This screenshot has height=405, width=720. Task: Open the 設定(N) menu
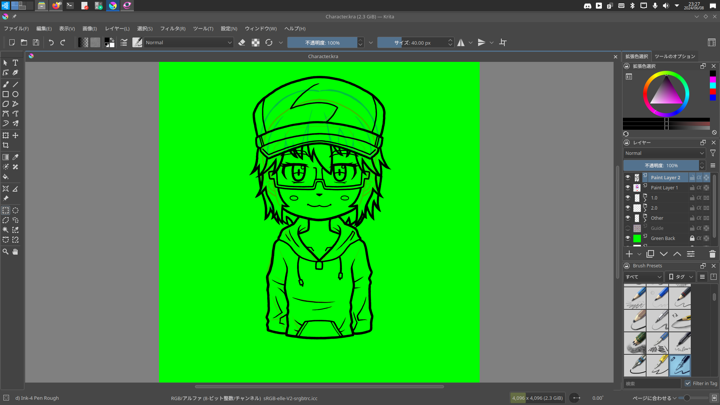pyautogui.click(x=229, y=28)
